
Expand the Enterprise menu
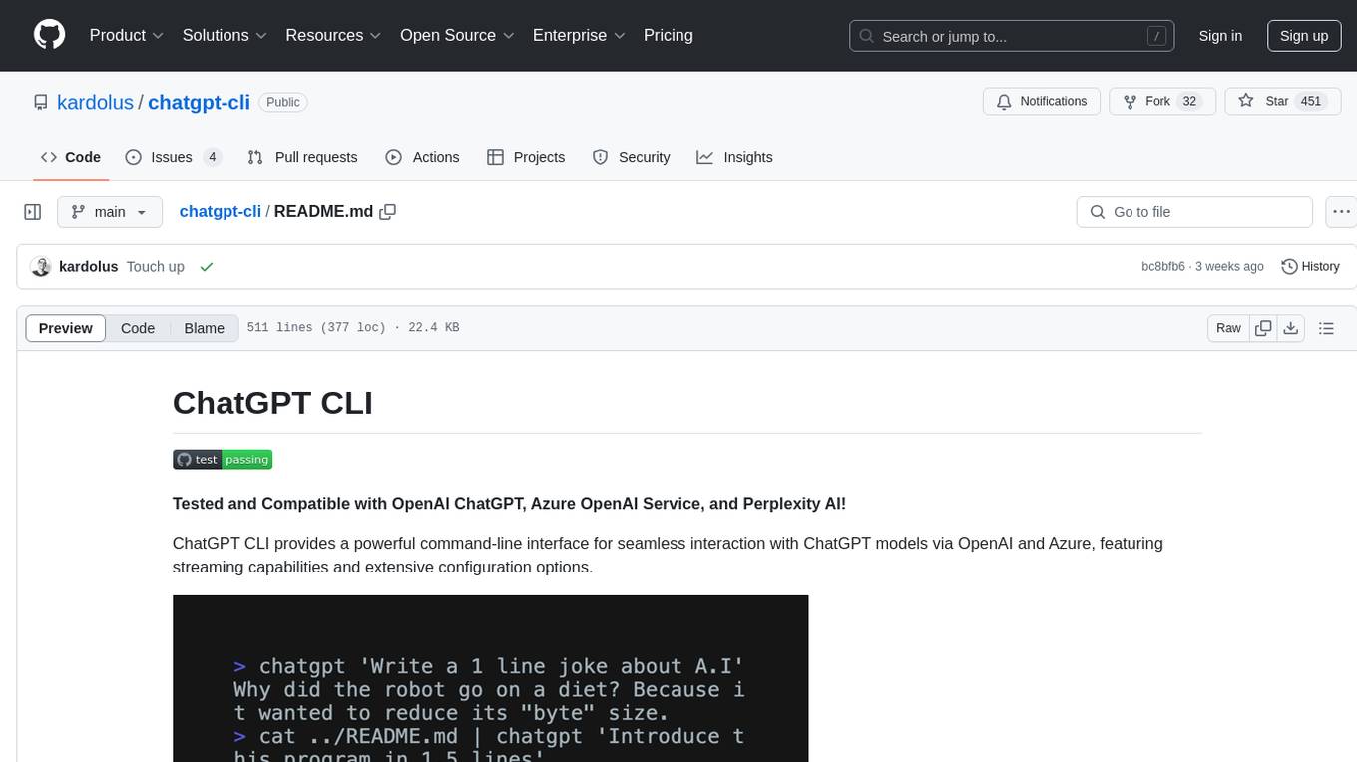point(579,35)
